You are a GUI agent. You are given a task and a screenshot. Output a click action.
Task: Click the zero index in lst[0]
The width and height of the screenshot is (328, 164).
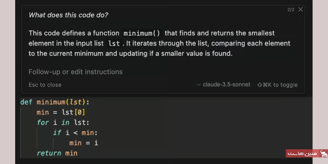point(80,112)
